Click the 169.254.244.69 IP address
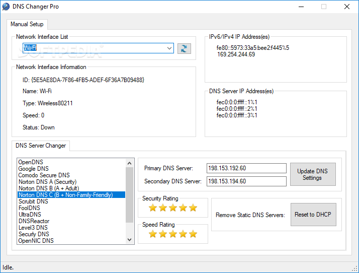The image size is (359, 273). (x=236, y=54)
